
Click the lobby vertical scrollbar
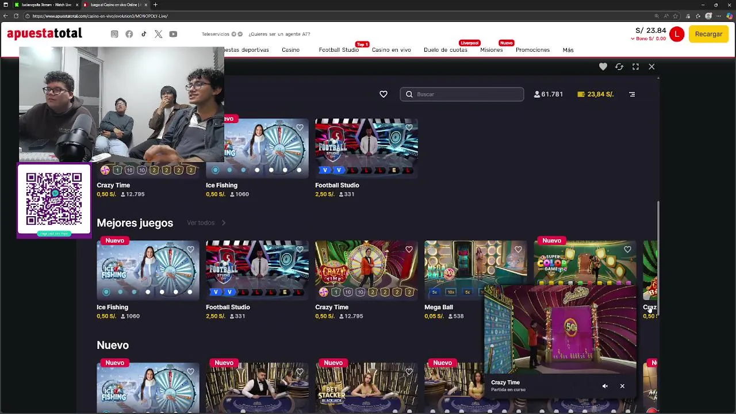point(658,258)
